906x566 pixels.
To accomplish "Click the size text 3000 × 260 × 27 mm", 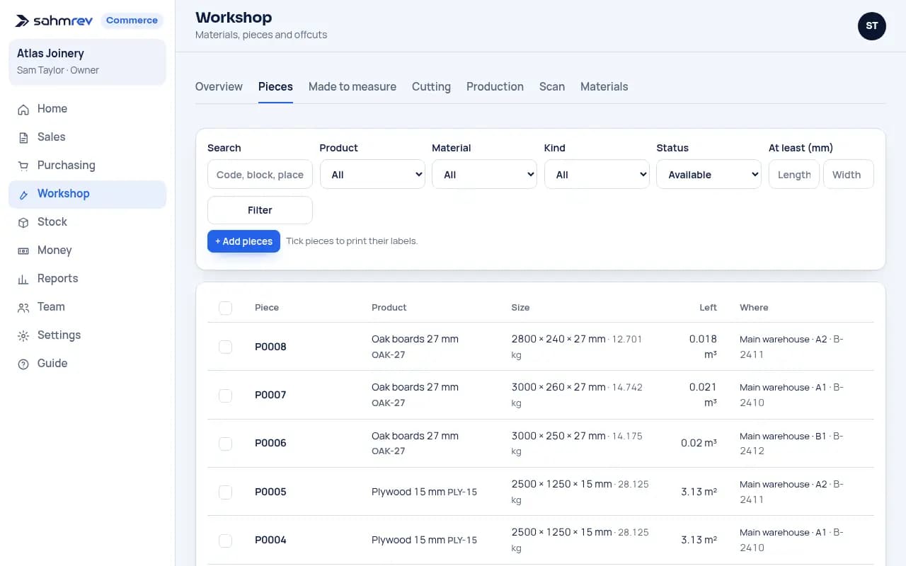I will tap(558, 387).
